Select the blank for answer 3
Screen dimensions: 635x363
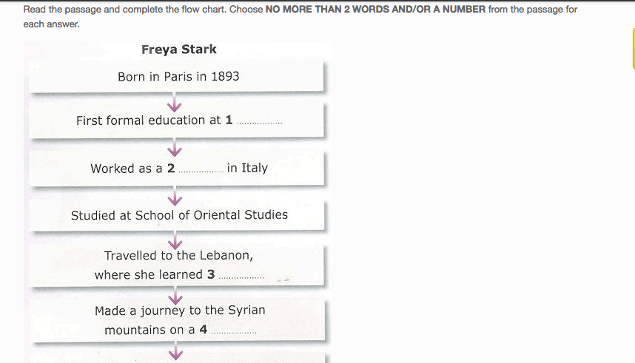[x=241, y=277]
